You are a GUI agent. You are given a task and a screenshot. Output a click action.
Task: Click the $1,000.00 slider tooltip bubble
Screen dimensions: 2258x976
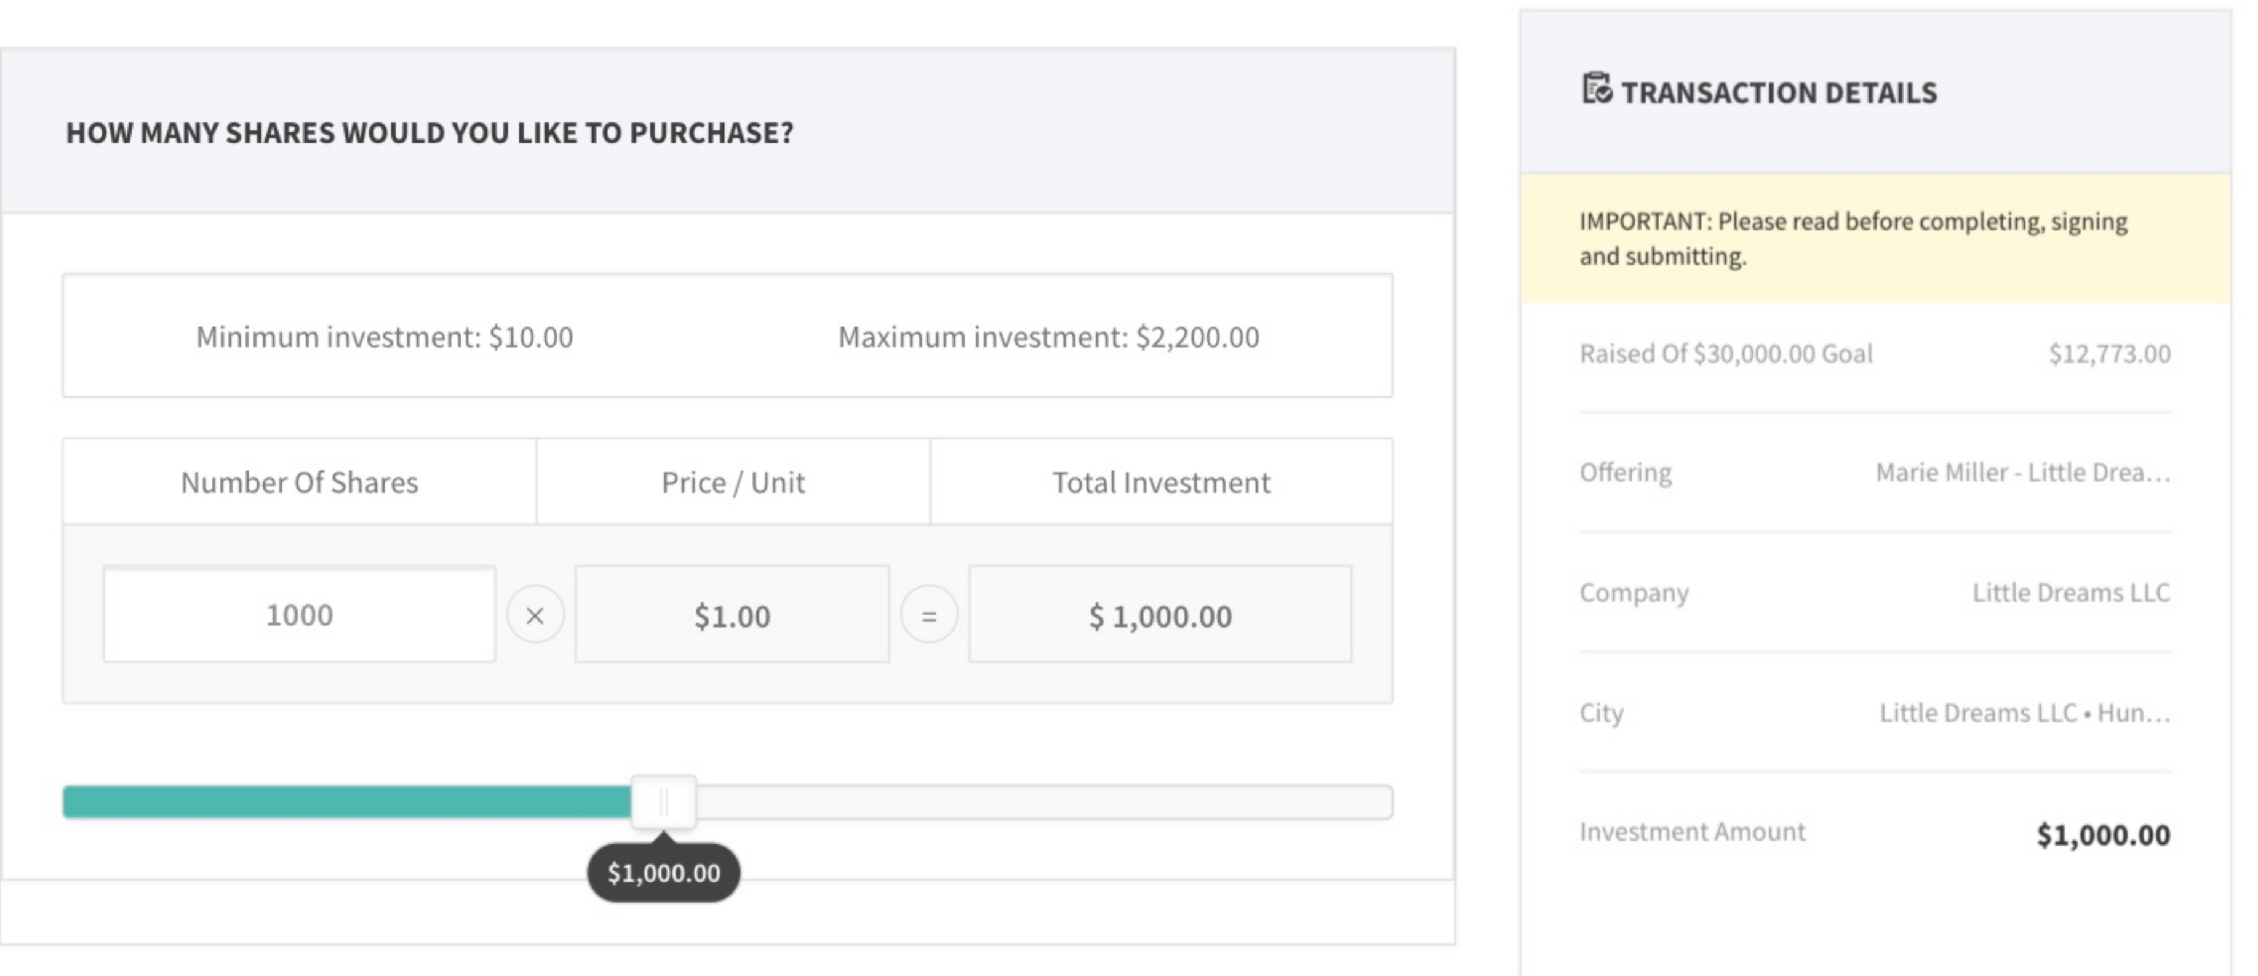(x=663, y=873)
